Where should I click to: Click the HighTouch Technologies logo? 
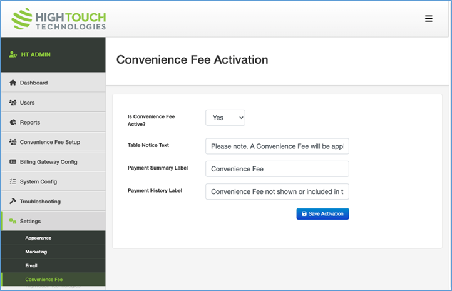coord(59,19)
